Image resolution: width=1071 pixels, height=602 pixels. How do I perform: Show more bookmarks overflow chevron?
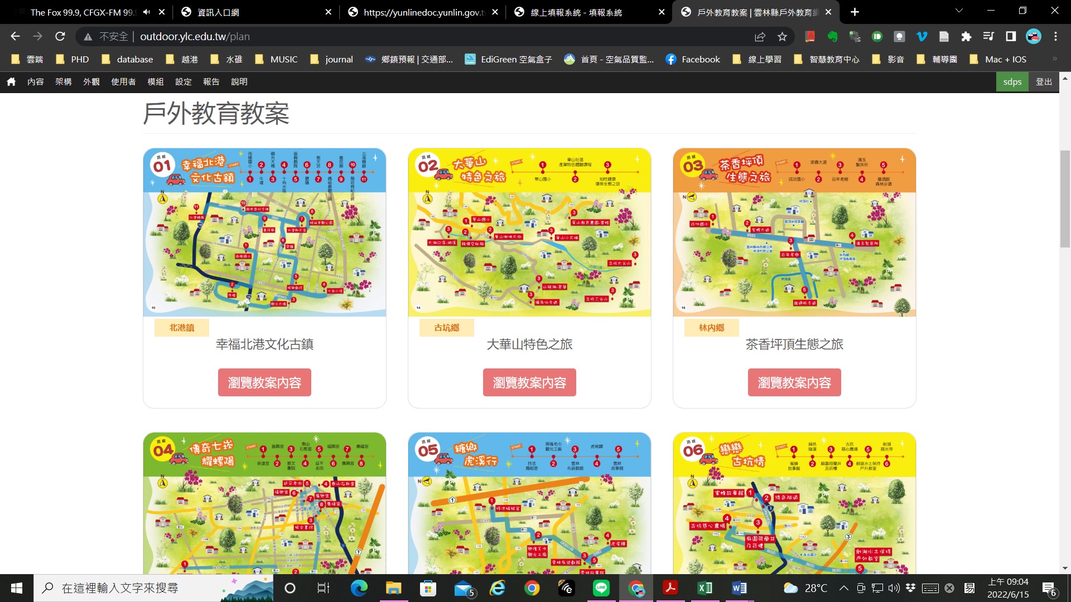[x=1054, y=59]
